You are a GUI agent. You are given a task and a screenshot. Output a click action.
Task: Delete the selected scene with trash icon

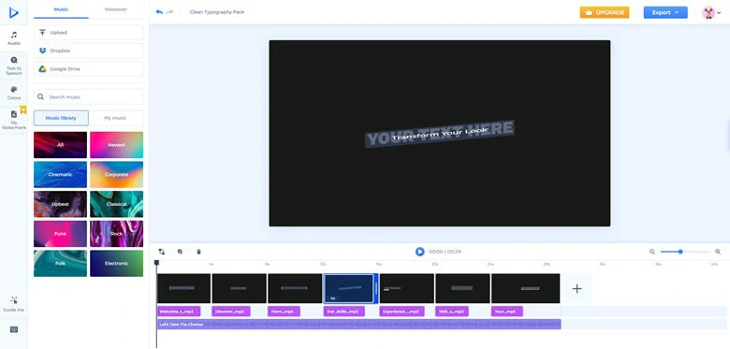(x=198, y=252)
